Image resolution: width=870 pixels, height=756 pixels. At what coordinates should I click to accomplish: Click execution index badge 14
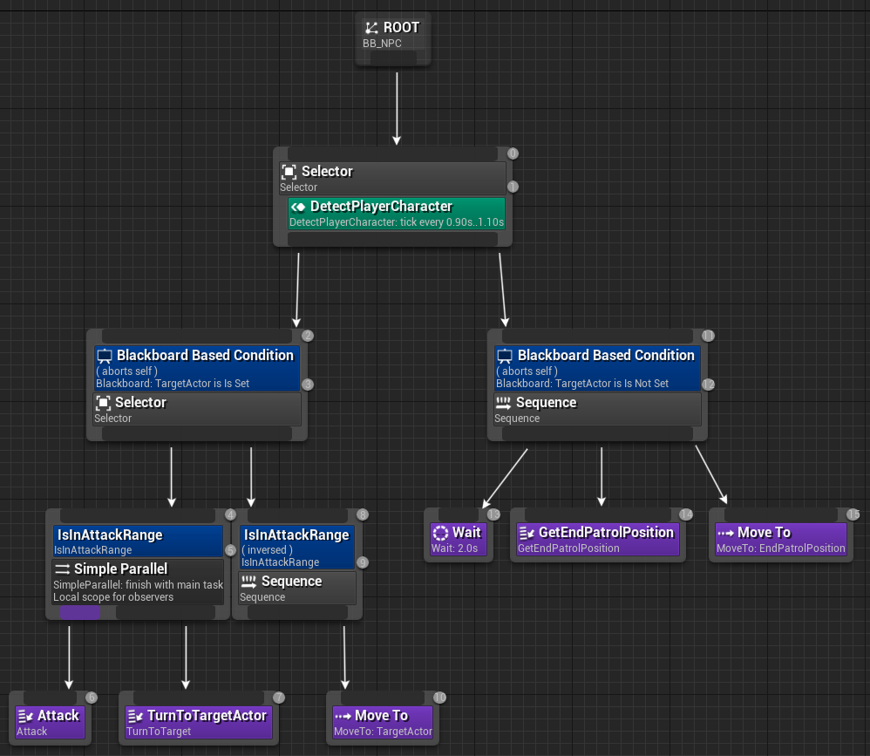[x=686, y=514]
